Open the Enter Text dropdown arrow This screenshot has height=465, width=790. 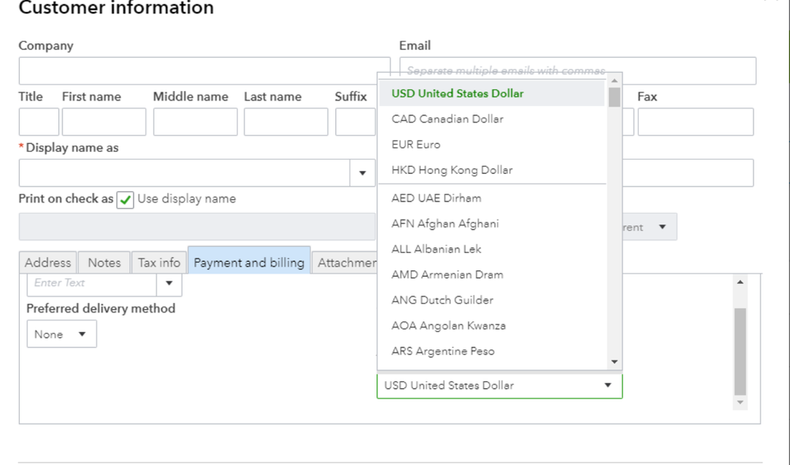click(x=168, y=283)
